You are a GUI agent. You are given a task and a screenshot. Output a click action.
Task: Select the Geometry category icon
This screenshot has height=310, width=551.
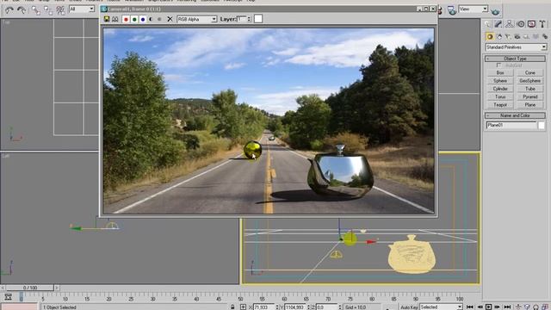[x=490, y=36]
